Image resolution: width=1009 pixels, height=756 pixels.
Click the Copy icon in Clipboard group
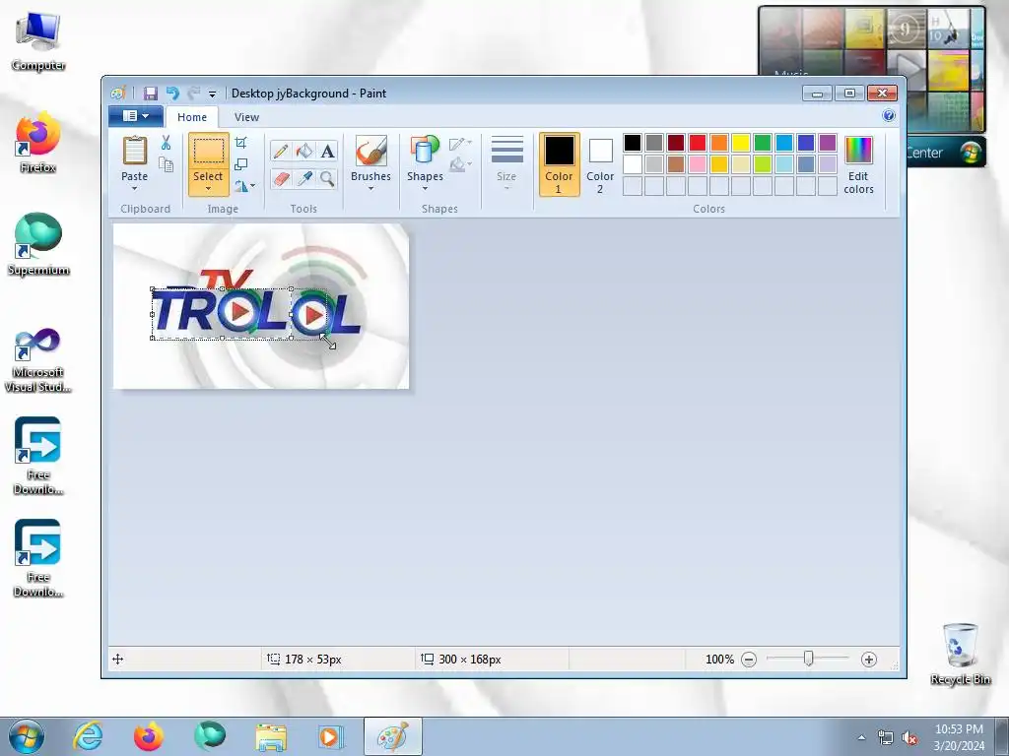[166, 164]
